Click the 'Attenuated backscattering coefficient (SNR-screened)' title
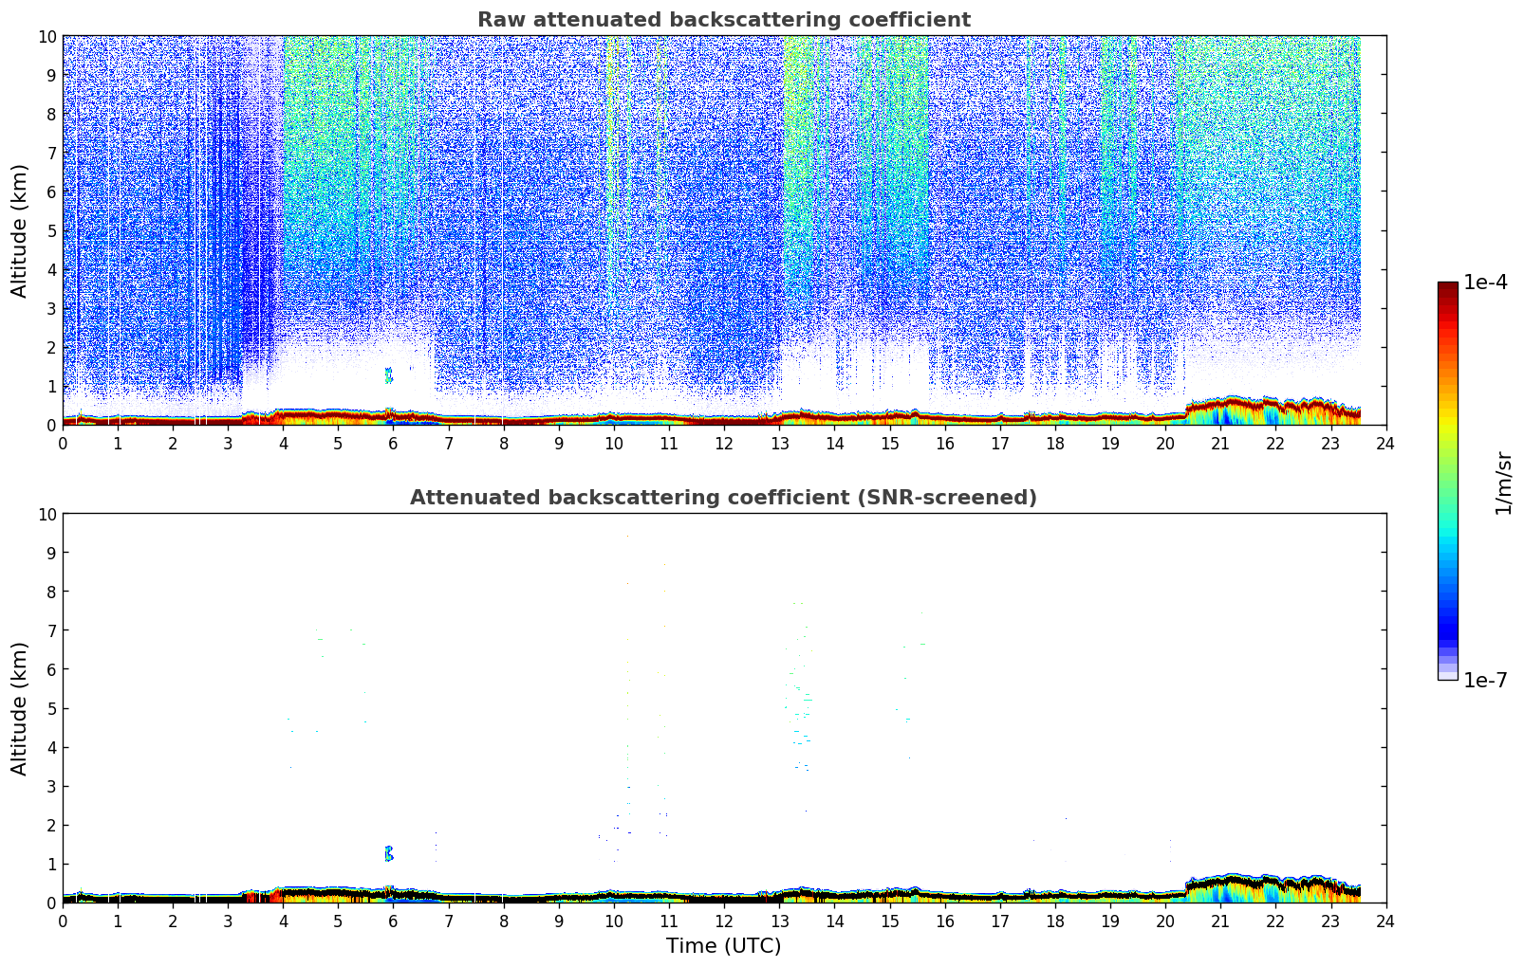The width and height of the screenshot is (1524, 967). (723, 498)
